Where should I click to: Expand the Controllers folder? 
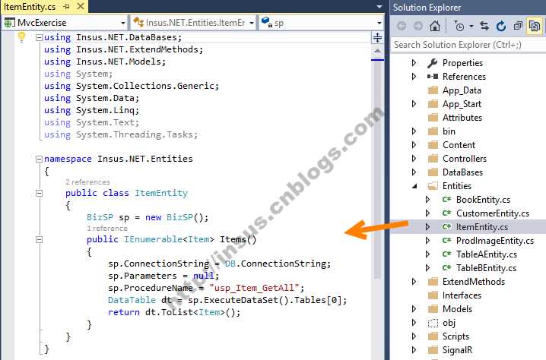pyautogui.click(x=414, y=159)
